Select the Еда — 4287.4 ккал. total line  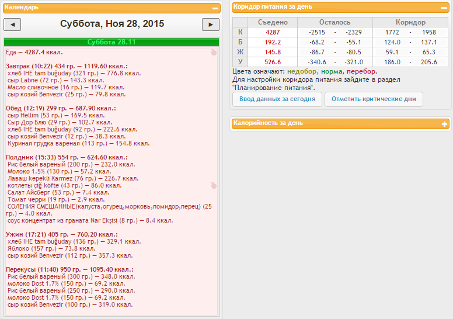[x=34, y=53]
